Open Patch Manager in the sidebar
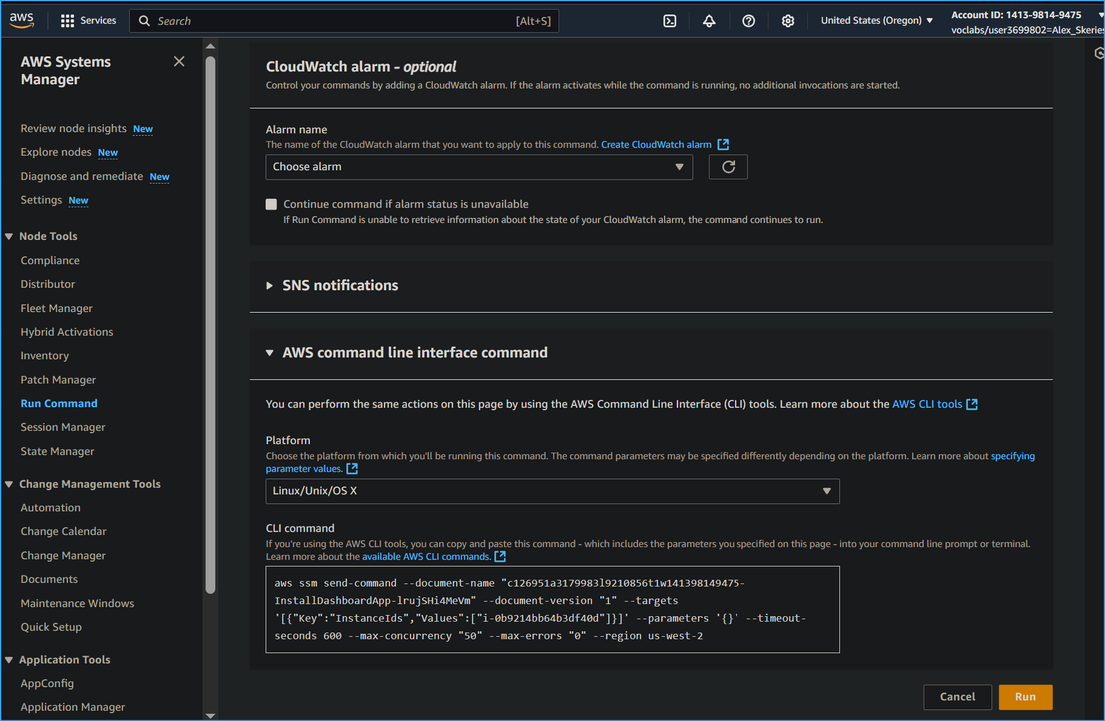1105x721 pixels. (58, 379)
